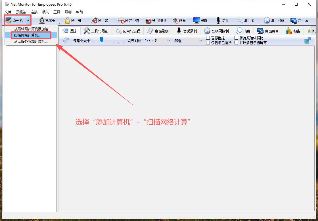Image resolution: width=318 pixels, height=221 pixels.
Task: Check the 保持原始纵横比 option
Action: (x=237, y=38)
